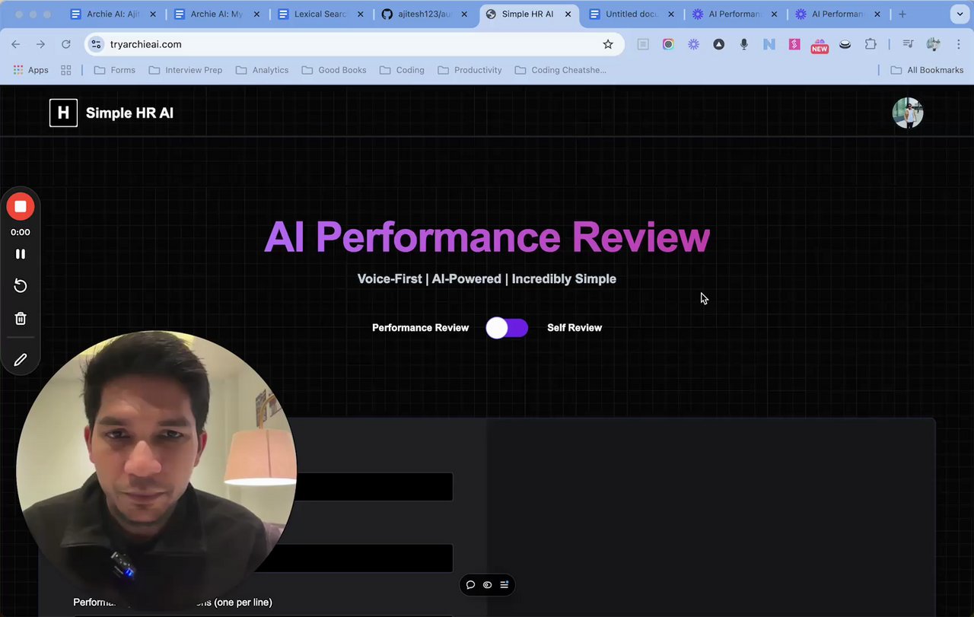The height and width of the screenshot is (617, 974).
Task: Switch to the last AI Performance tab
Action: (x=839, y=14)
